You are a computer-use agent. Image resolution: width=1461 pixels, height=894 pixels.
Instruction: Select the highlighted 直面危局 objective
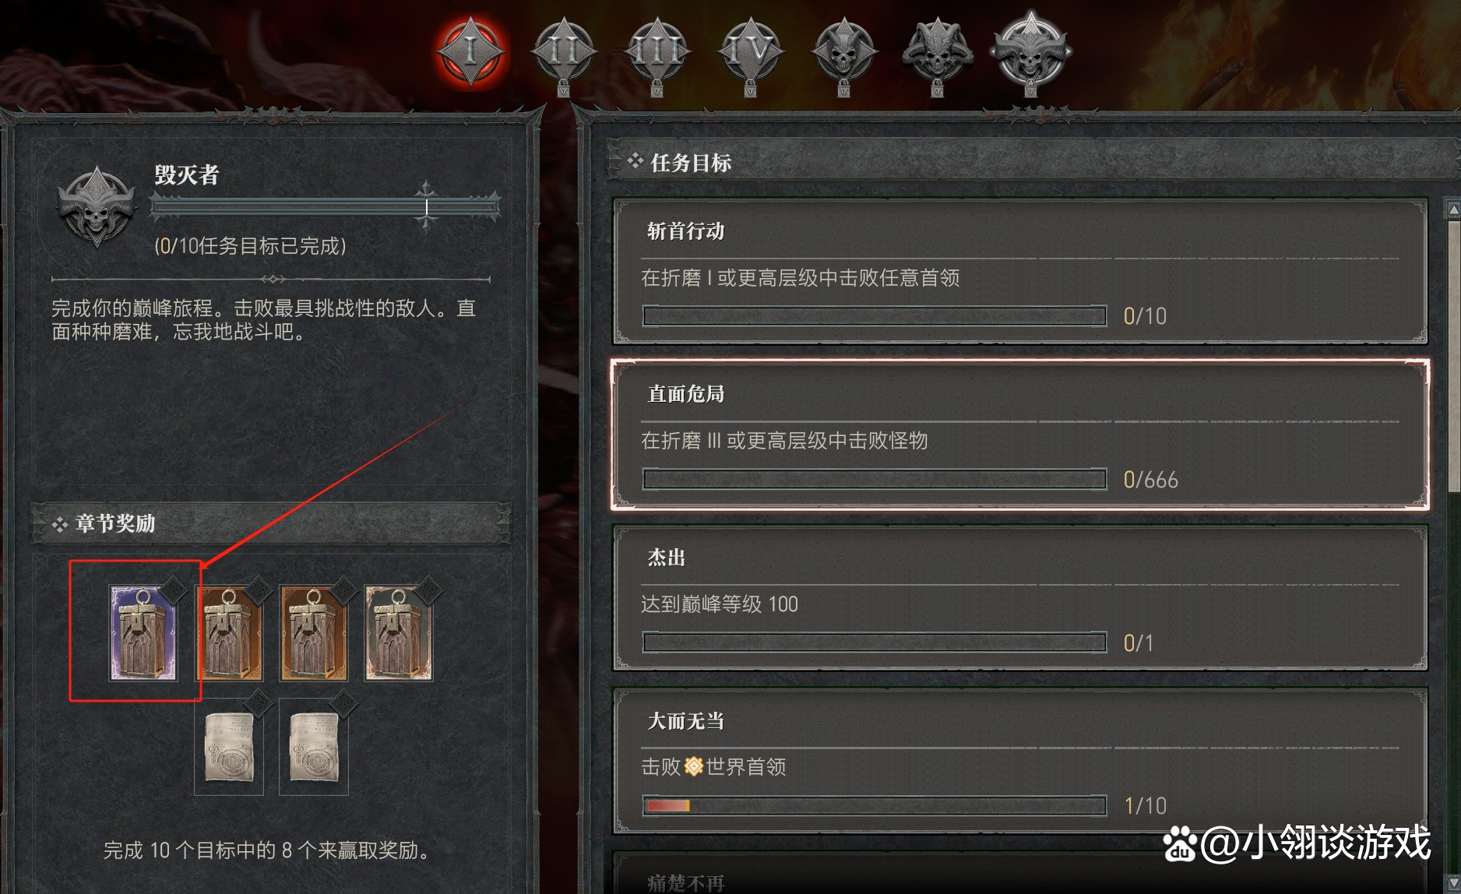pos(1020,435)
